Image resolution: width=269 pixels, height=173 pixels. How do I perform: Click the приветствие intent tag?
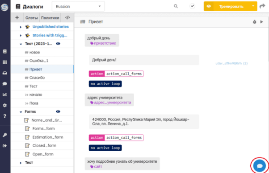pos(103,43)
